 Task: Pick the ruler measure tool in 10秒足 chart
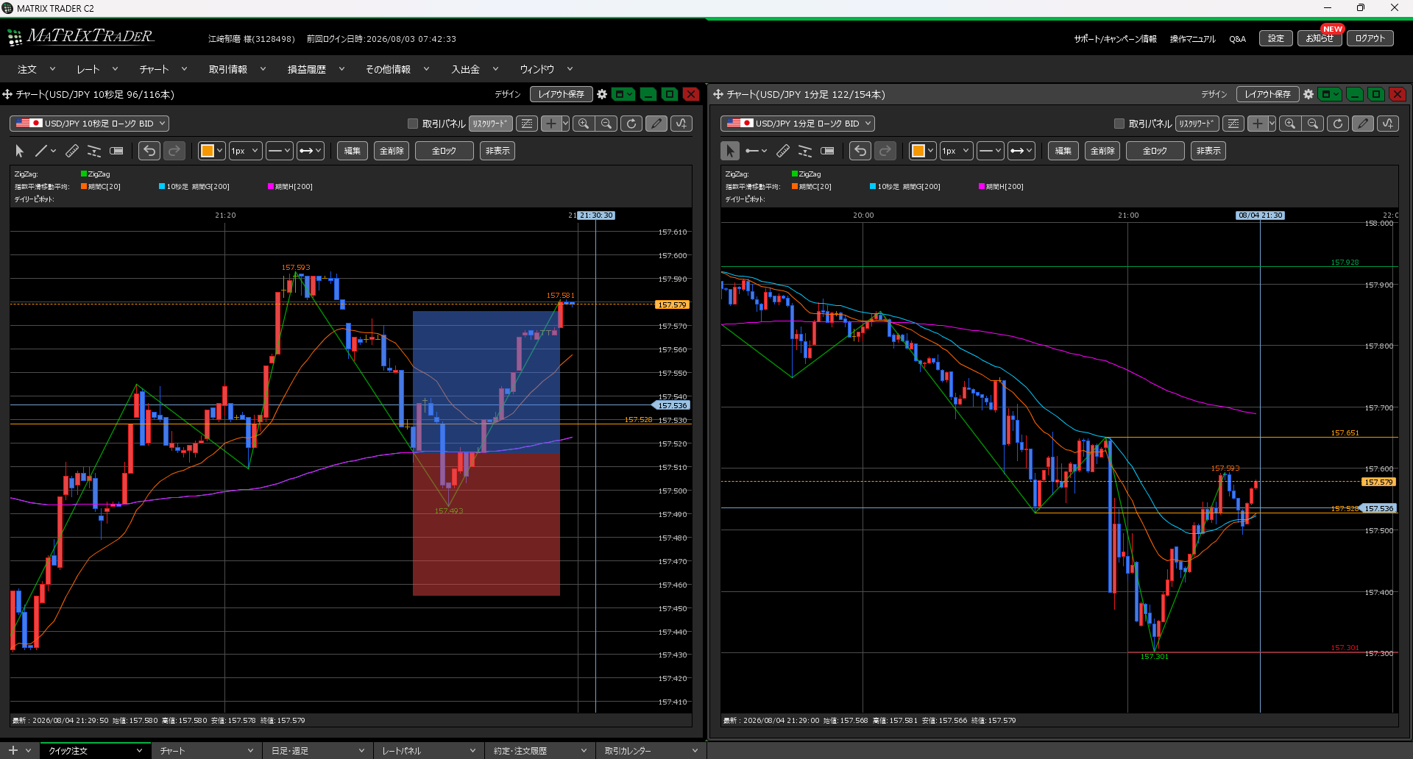pos(72,151)
